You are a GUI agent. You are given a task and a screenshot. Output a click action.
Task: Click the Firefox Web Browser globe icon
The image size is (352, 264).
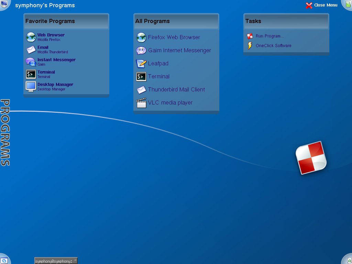[141, 37]
